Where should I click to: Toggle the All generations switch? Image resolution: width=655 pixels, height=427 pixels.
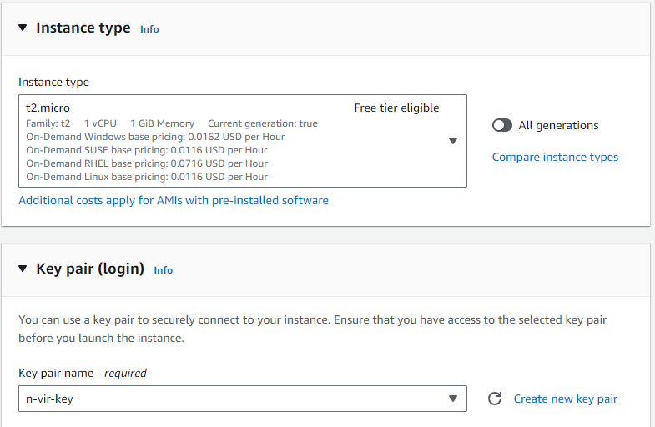(x=502, y=125)
